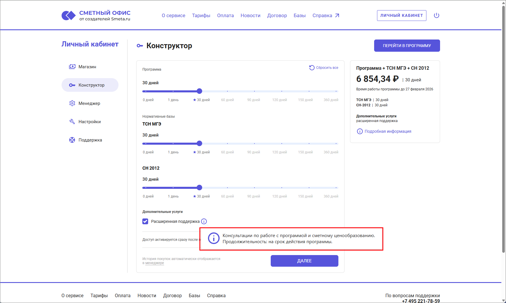The image size is (506, 303).
Task: Click info icon next to Расширенная поддержка
Action: pos(204,221)
